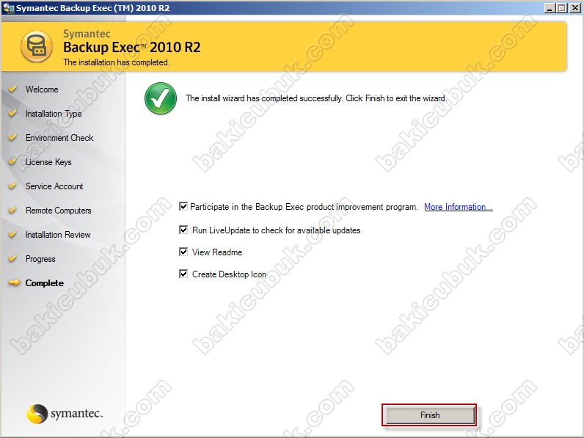Image resolution: width=584 pixels, height=438 pixels.
Task: Select the Welcome step
Action: coord(42,90)
